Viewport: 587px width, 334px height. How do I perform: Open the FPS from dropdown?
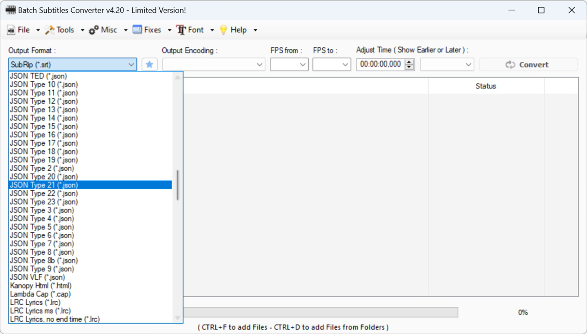click(x=289, y=64)
